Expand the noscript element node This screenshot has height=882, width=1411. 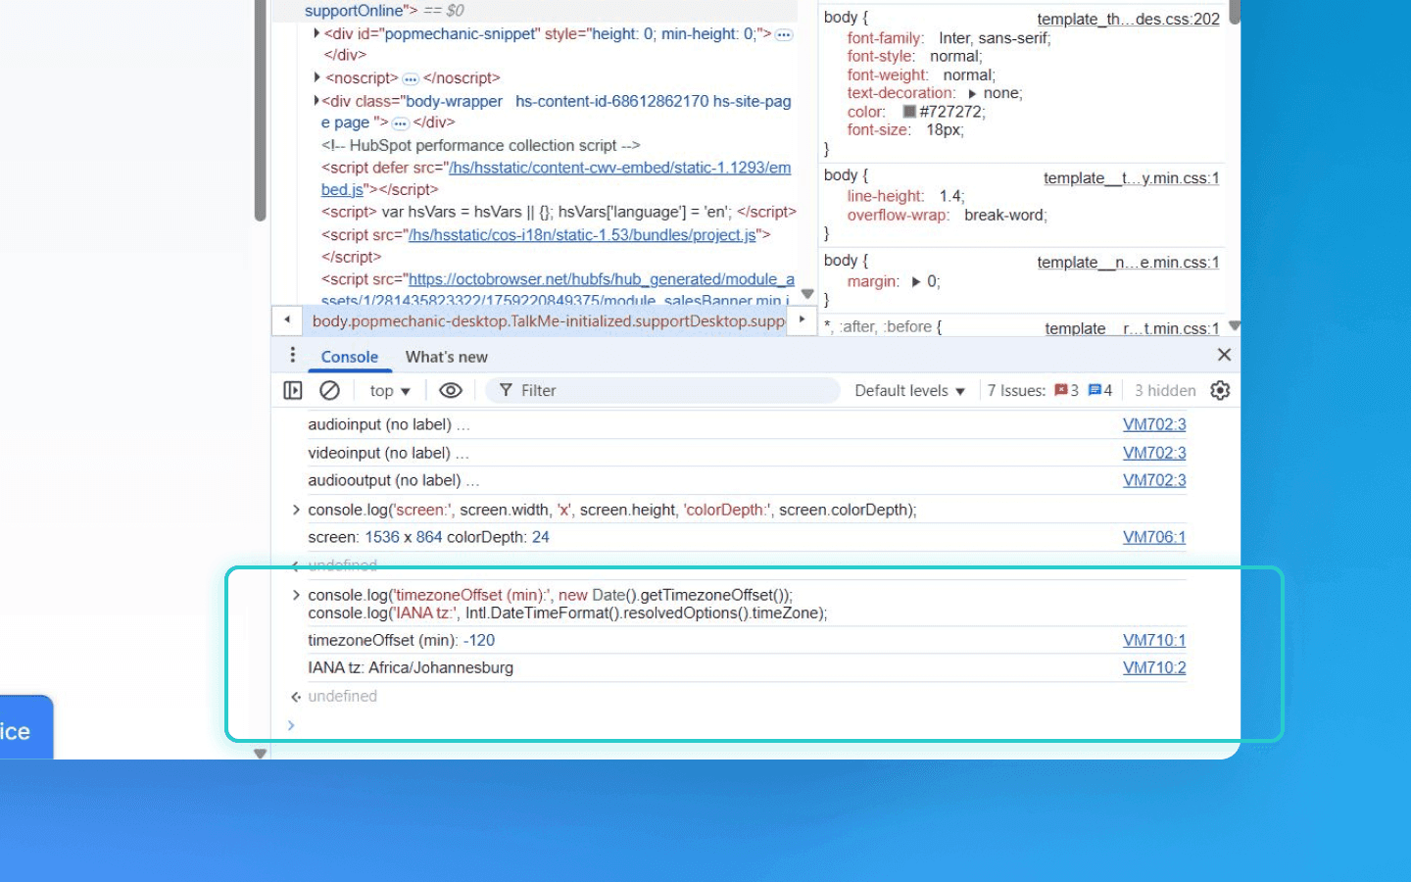point(316,77)
